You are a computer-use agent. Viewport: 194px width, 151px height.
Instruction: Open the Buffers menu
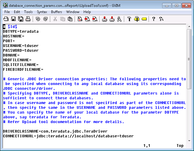[56, 12]
